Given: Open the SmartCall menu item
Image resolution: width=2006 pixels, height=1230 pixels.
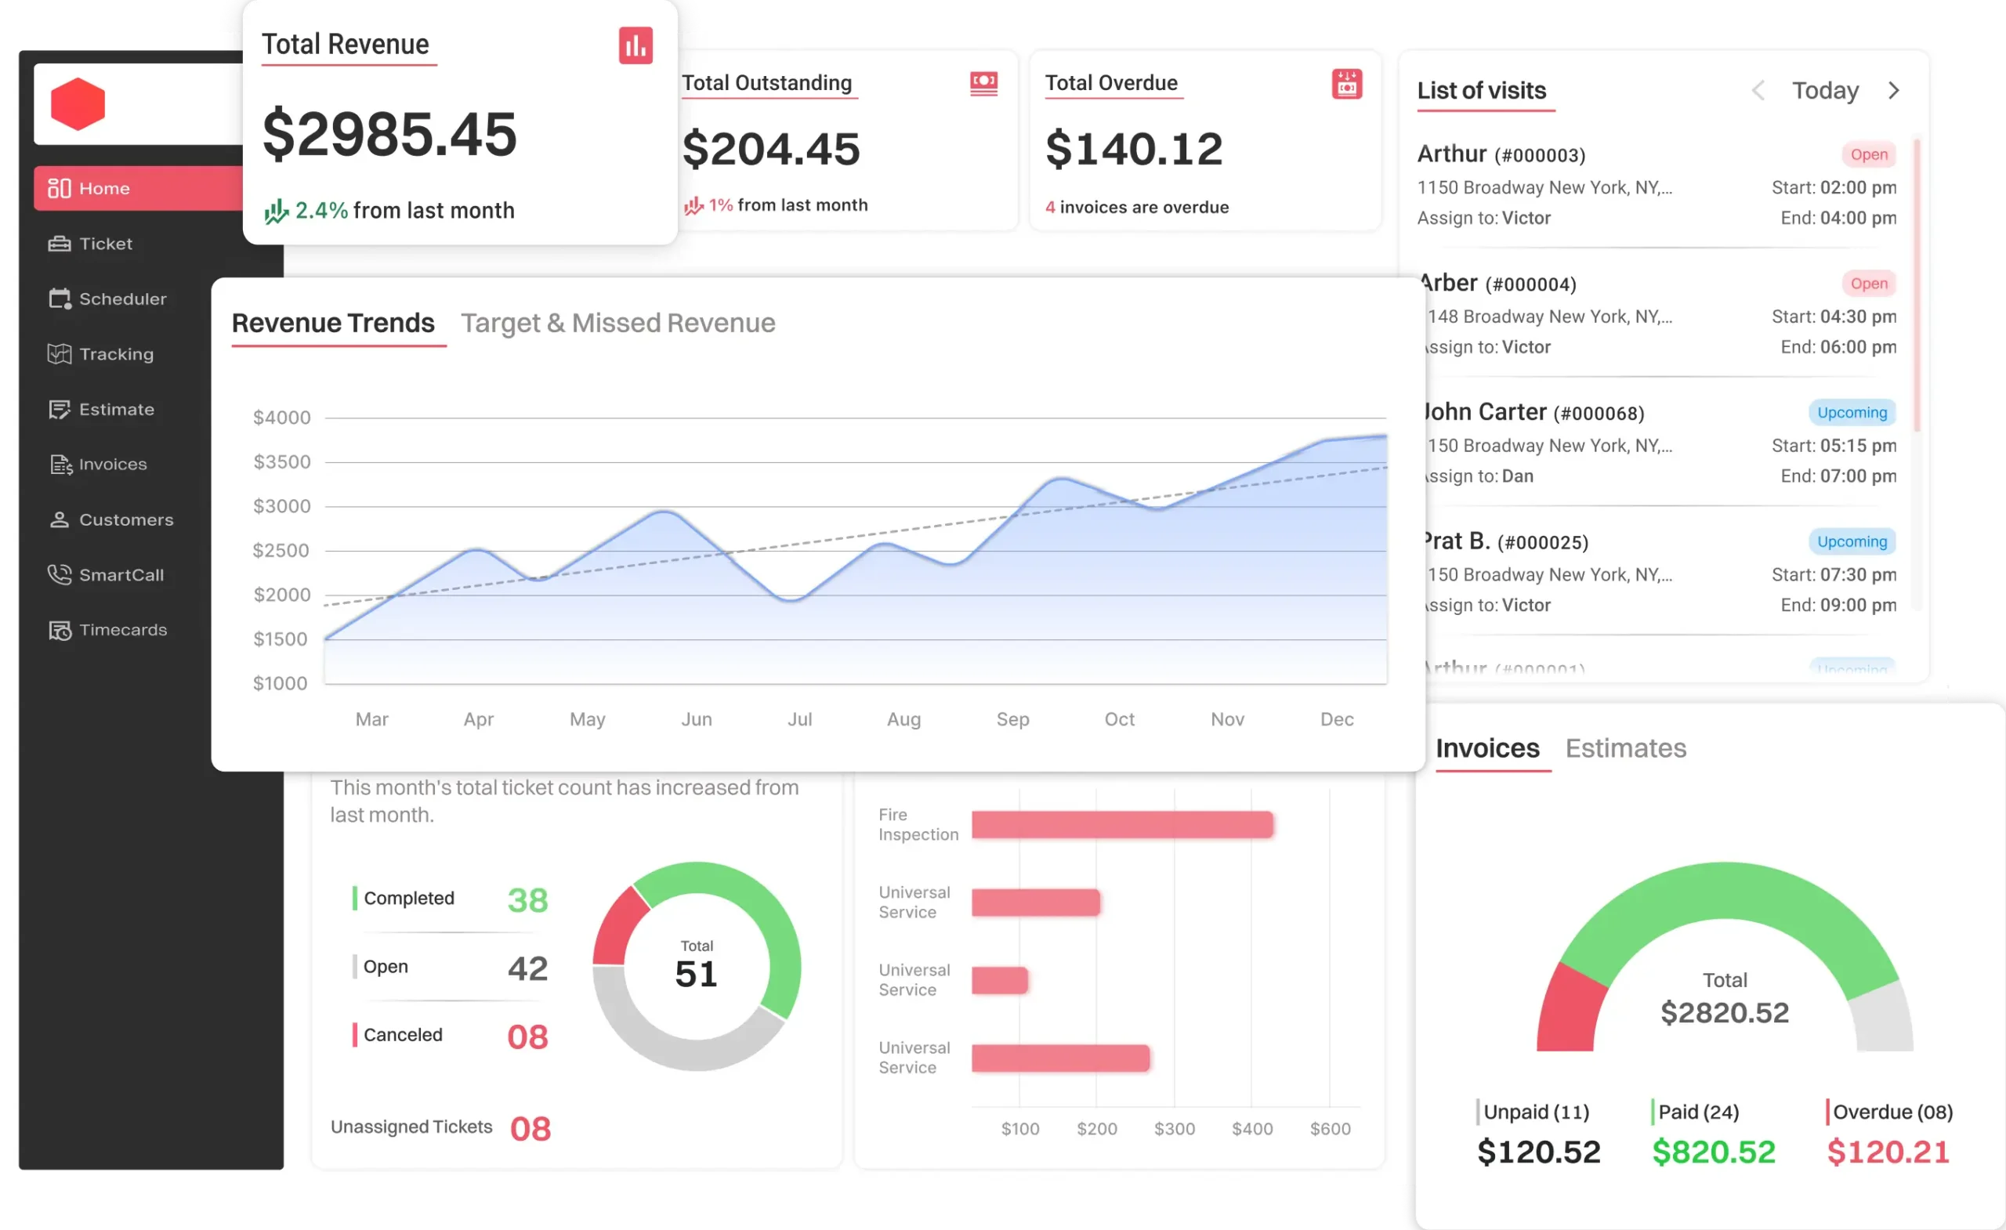Looking at the screenshot, I should click(x=122, y=575).
